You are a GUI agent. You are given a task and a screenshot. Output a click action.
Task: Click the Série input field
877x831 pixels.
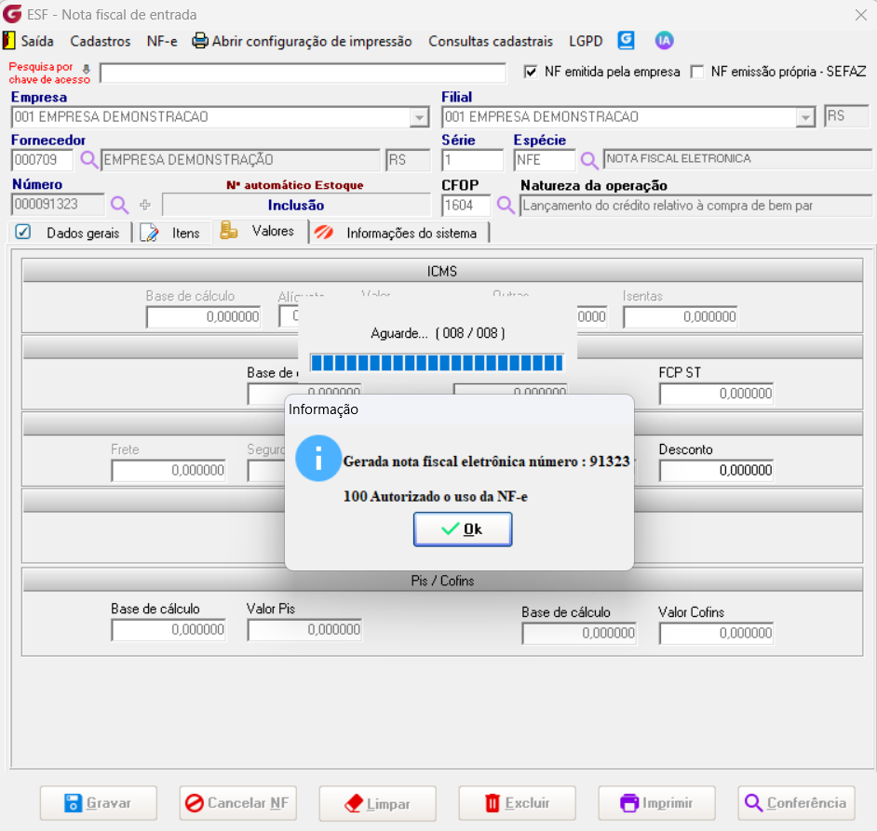click(x=472, y=160)
